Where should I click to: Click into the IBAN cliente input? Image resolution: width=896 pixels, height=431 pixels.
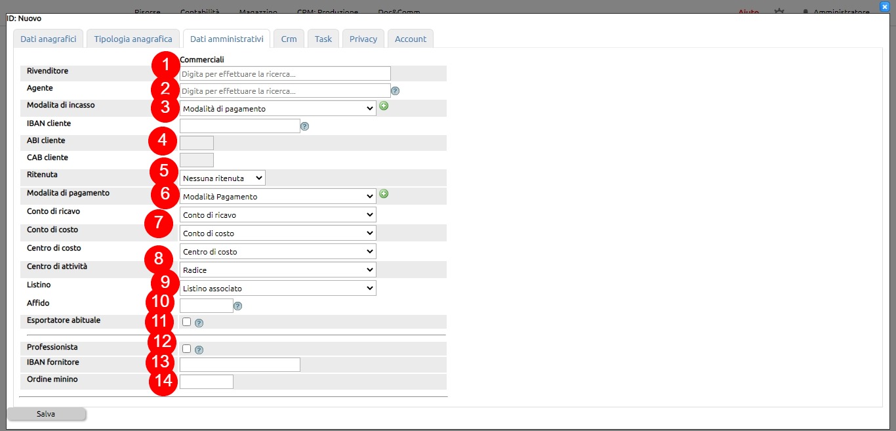coord(240,126)
